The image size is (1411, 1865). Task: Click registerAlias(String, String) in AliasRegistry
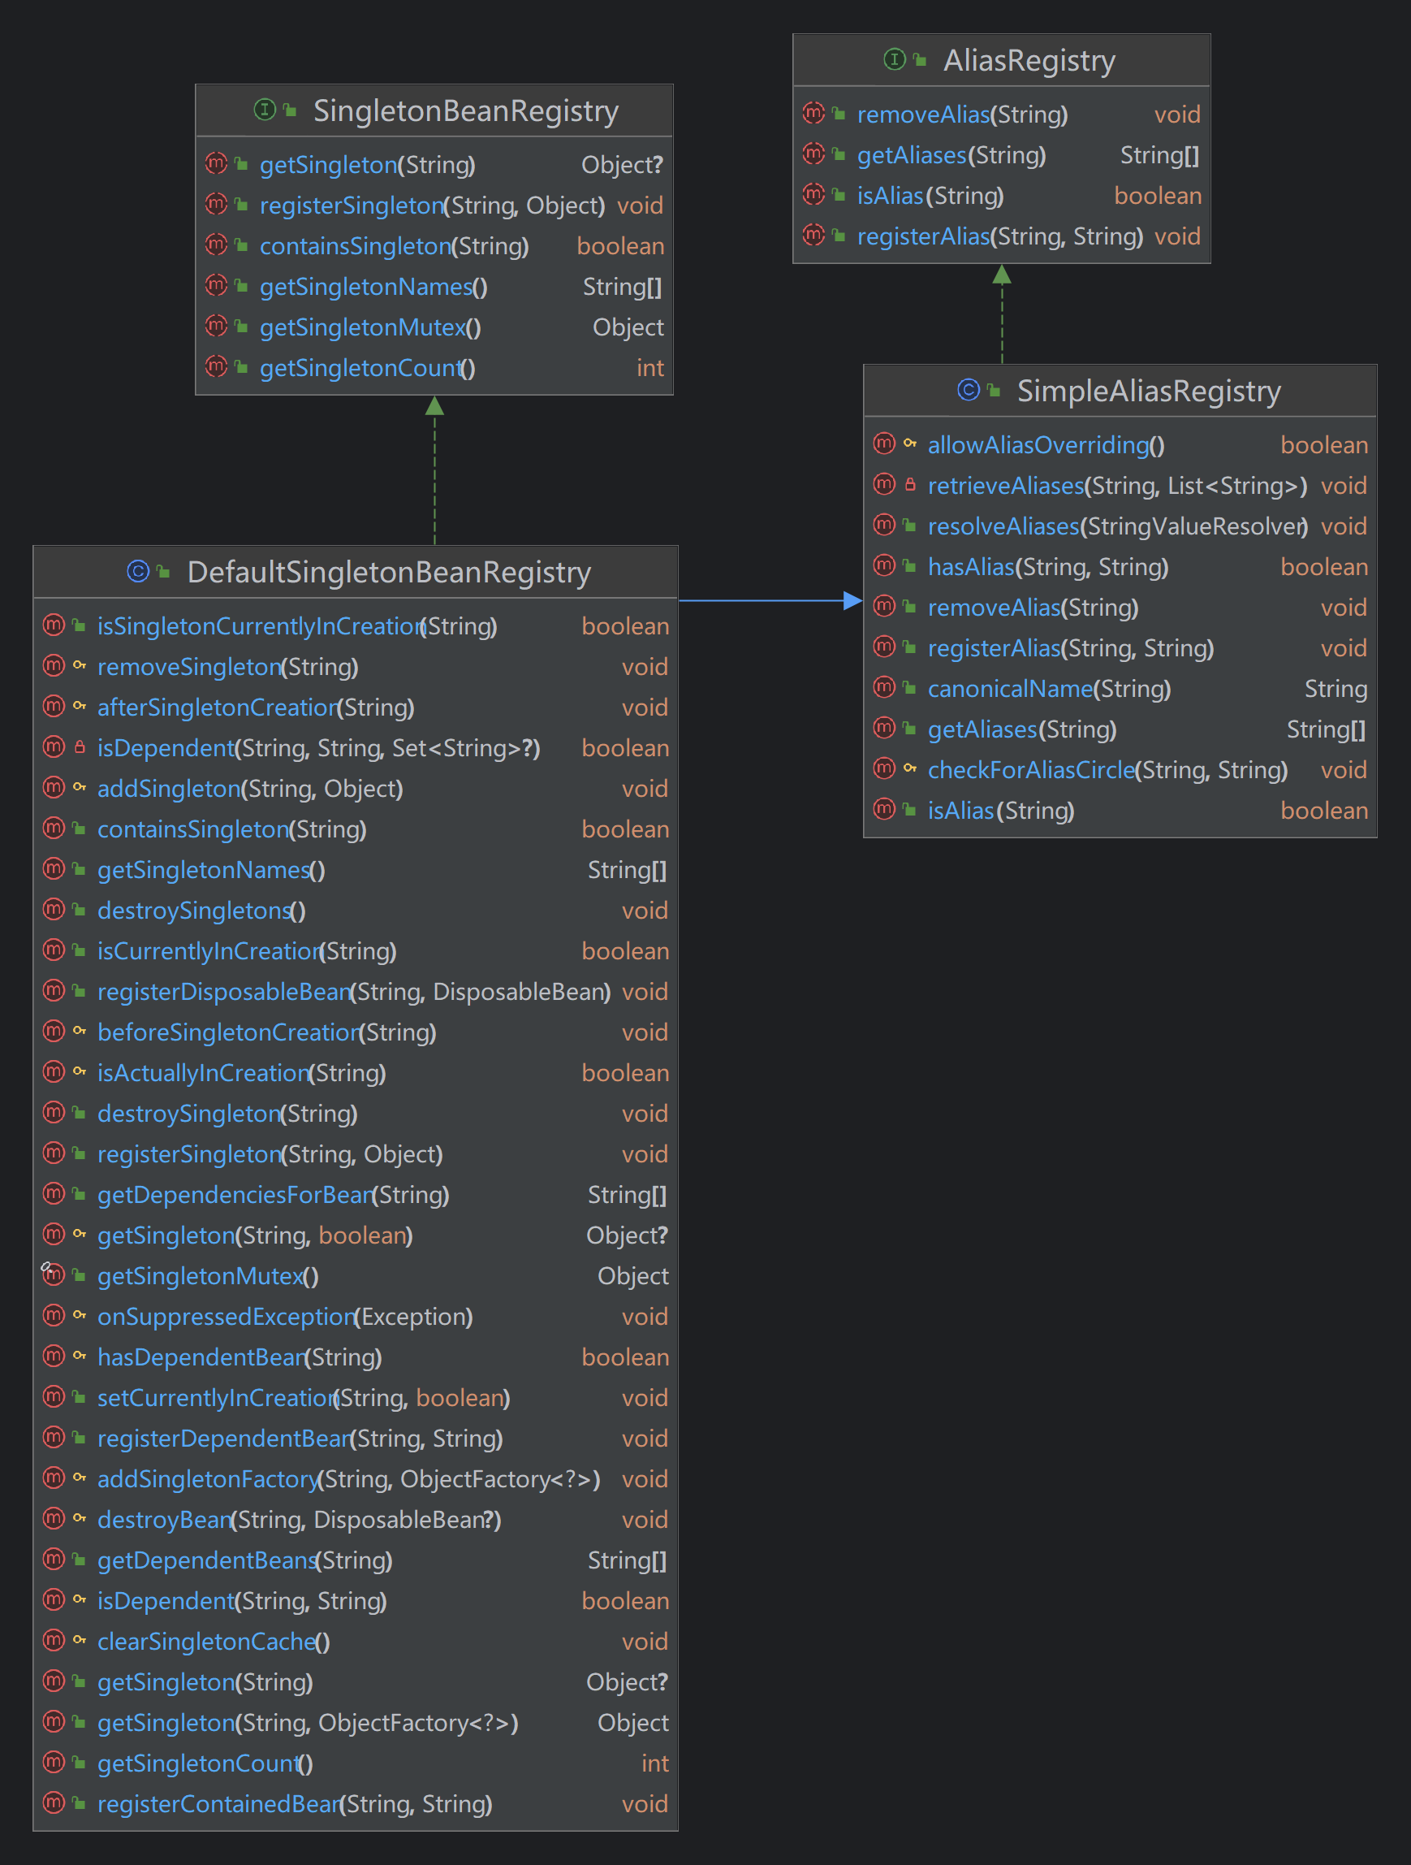1001,236
